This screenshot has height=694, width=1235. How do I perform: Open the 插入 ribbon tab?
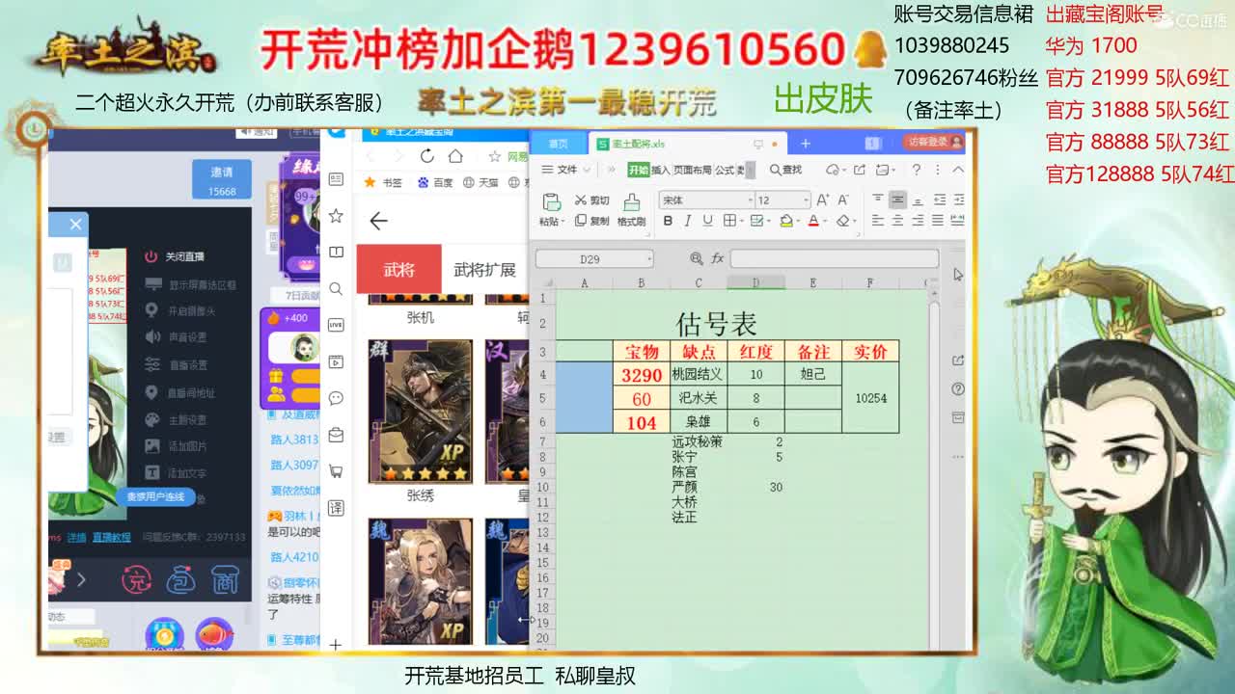(x=661, y=170)
